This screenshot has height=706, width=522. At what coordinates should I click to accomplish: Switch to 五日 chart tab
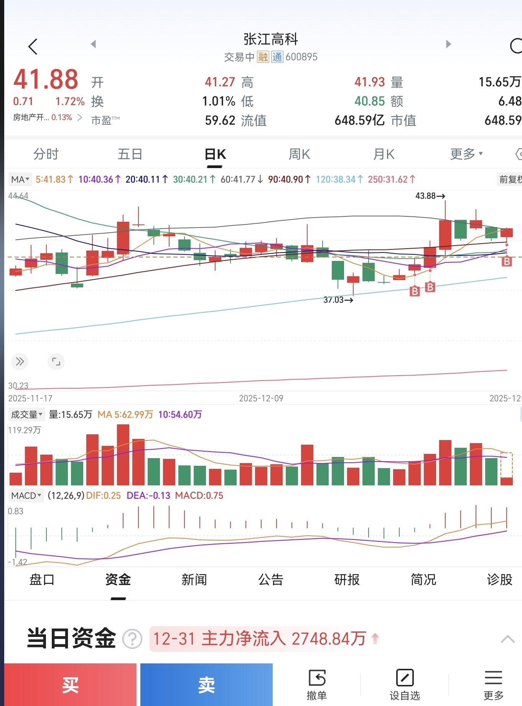point(130,154)
